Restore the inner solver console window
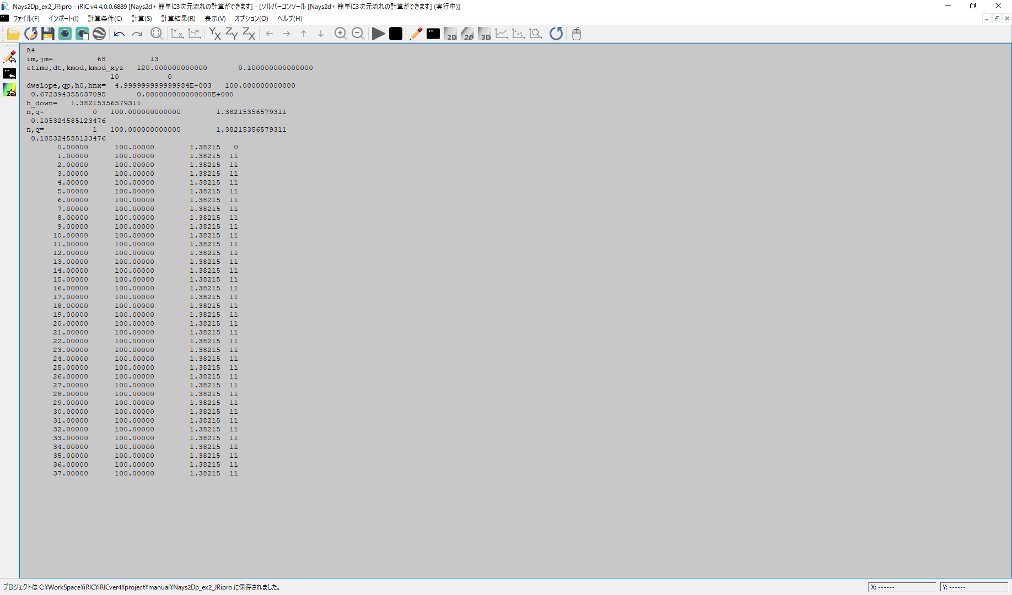The width and height of the screenshot is (1012, 595). coord(997,19)
